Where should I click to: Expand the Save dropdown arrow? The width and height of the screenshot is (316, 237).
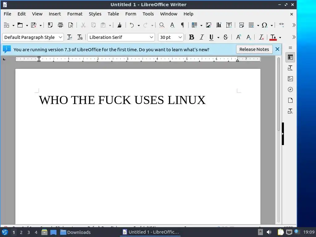(40, 25)
